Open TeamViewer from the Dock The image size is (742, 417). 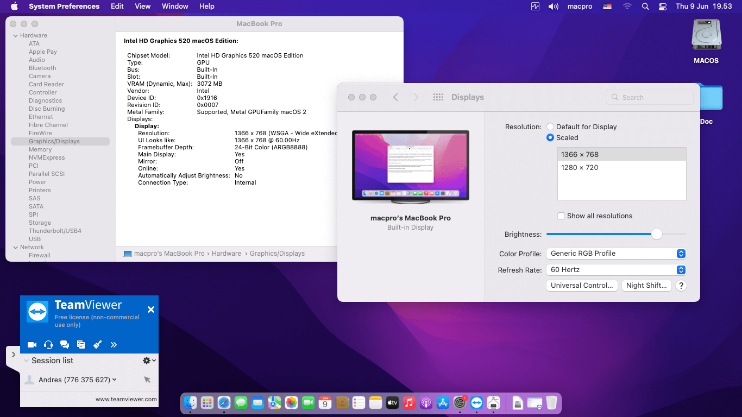pos(477,402)
